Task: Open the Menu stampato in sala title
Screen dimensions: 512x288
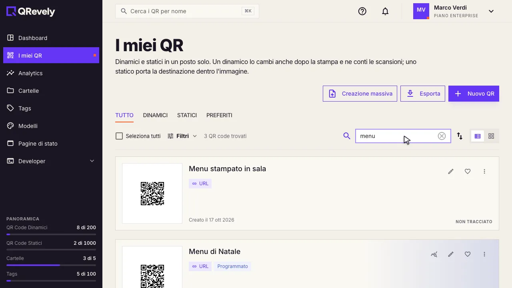Action: coord(227,169)
